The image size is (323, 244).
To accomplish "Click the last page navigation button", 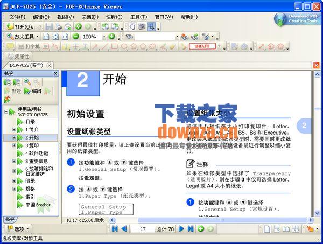I will point(191,228).
